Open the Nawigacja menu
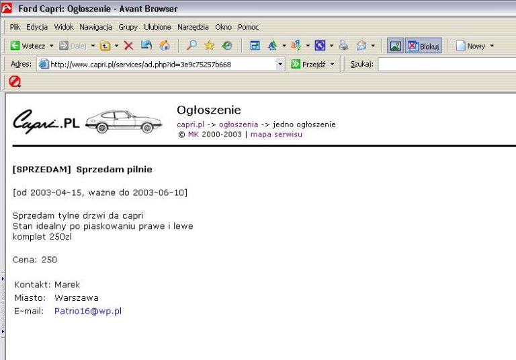Viewport: 516px width, 360px height. pyautogui.click(x=96, y=27)
